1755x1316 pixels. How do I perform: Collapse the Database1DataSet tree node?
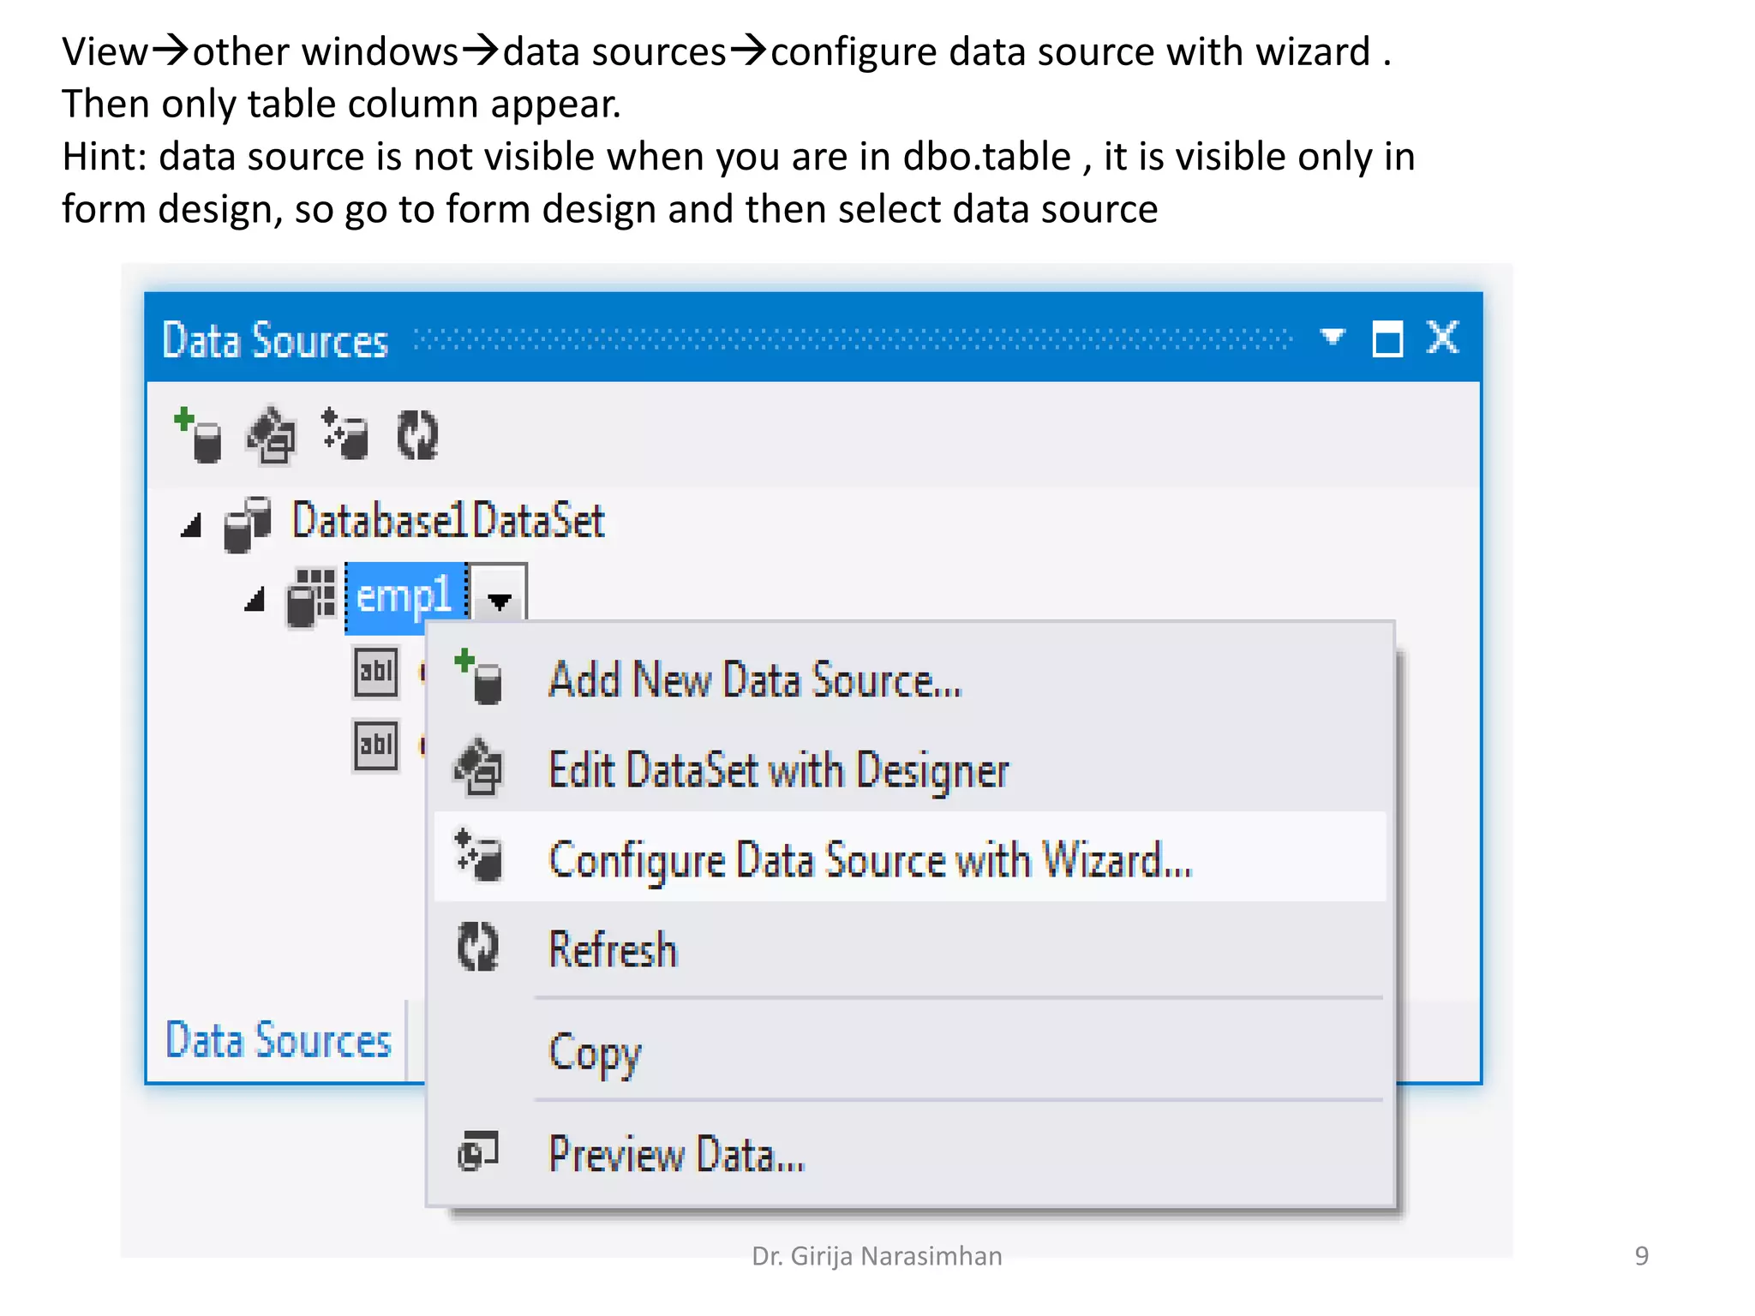point(191,525)
